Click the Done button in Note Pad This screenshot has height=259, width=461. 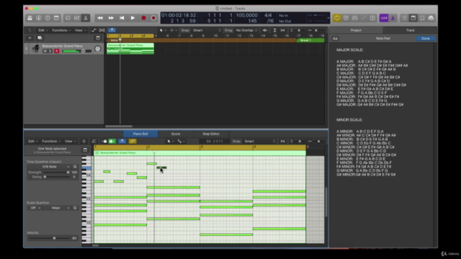tap(426, 38)
